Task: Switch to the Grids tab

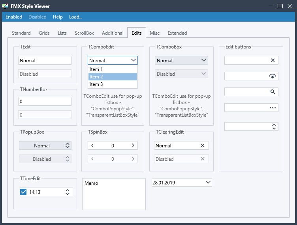Action: [44, 33]
